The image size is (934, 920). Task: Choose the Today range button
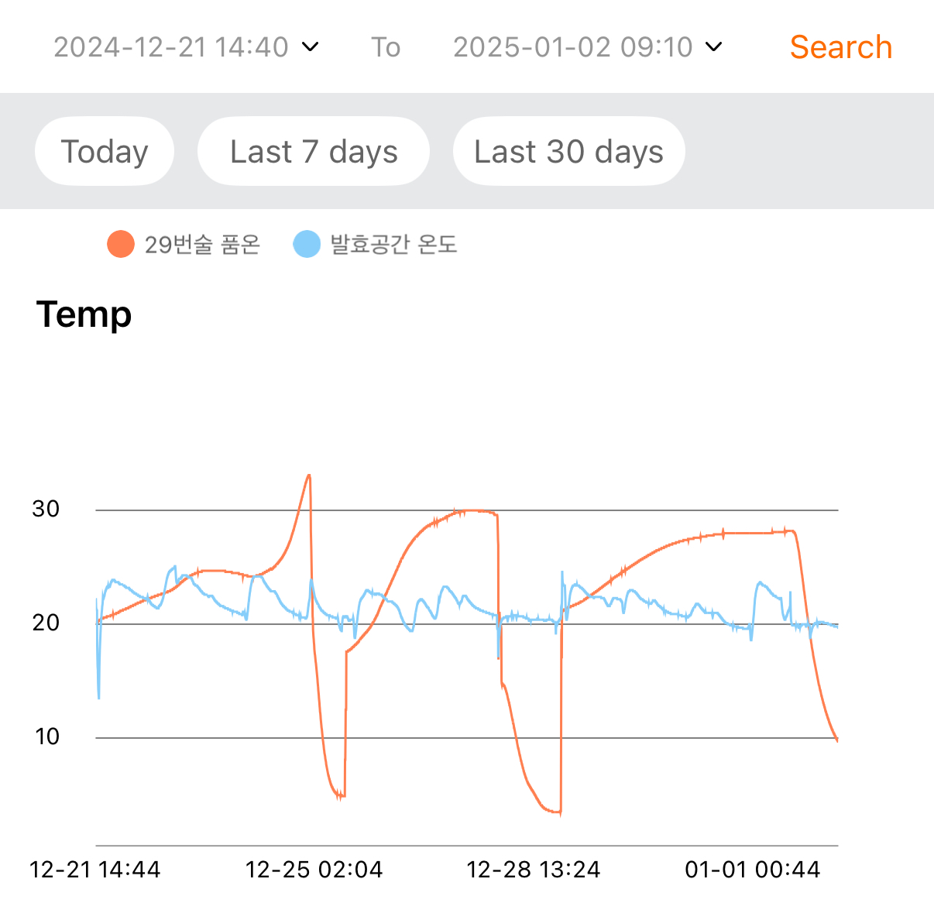point(105,151)
